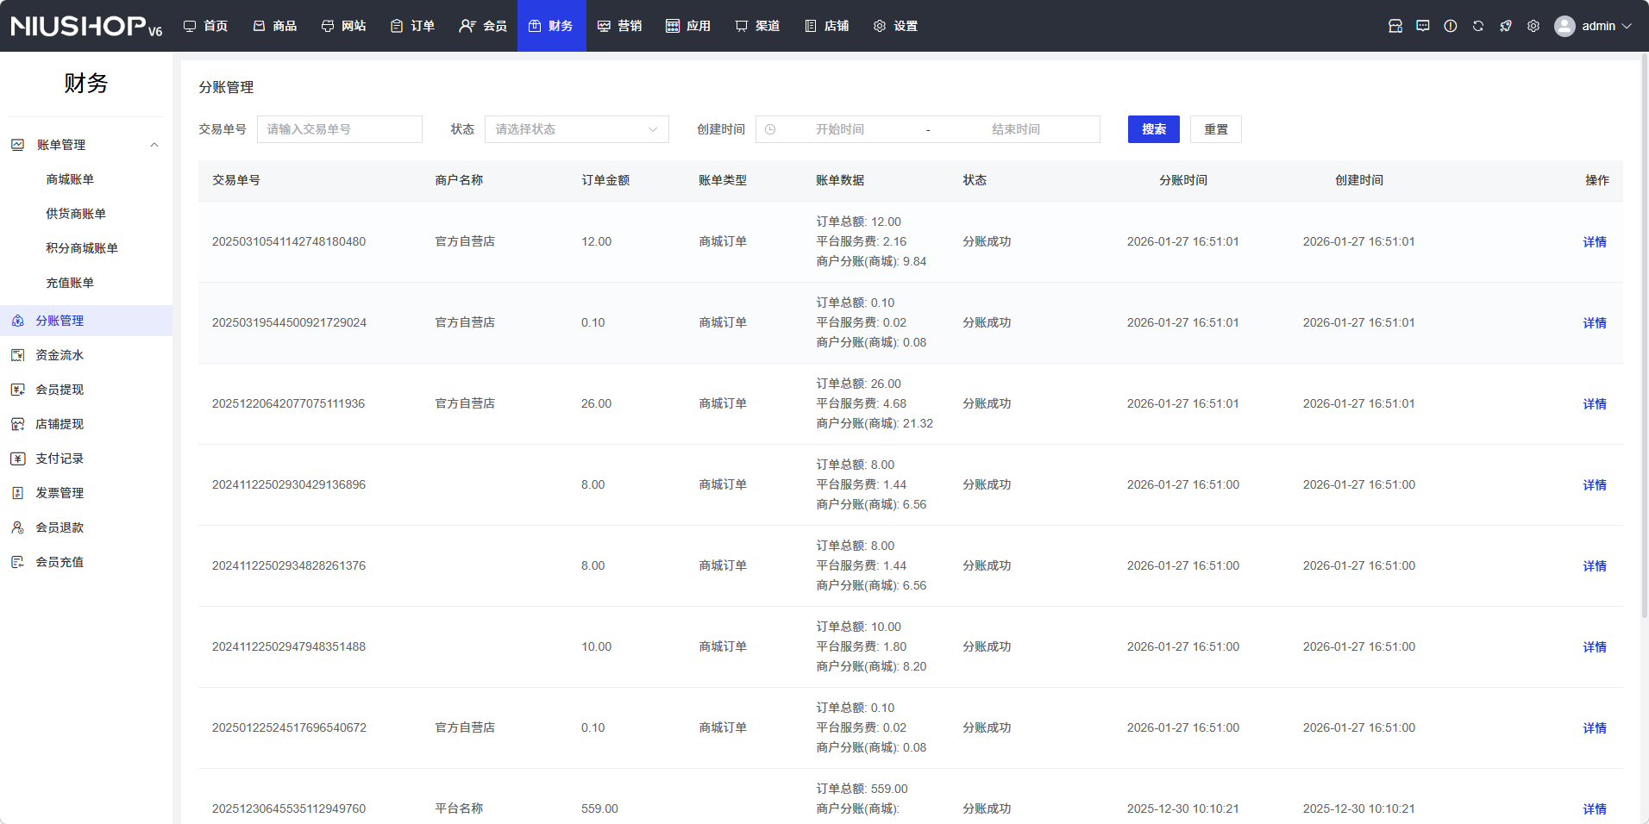Click the exclamation info icon in header
This screenshot has height=824, width=1649.
[x=1450, y=26]
